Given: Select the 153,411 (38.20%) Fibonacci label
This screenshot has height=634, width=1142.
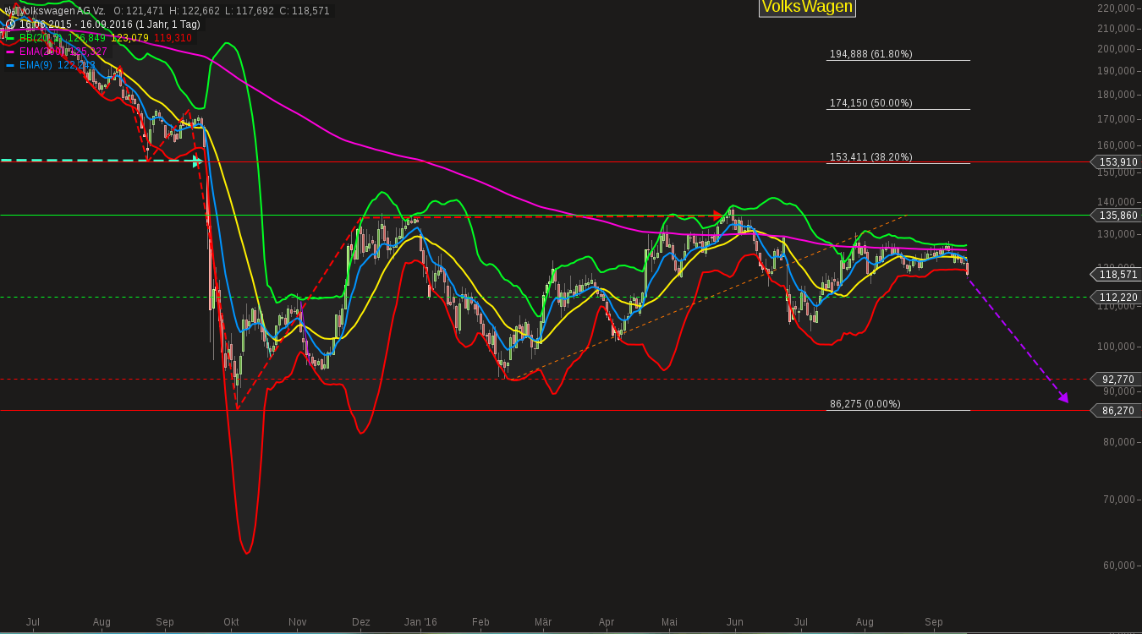Looking at the screenshot, I should [871, 157].
